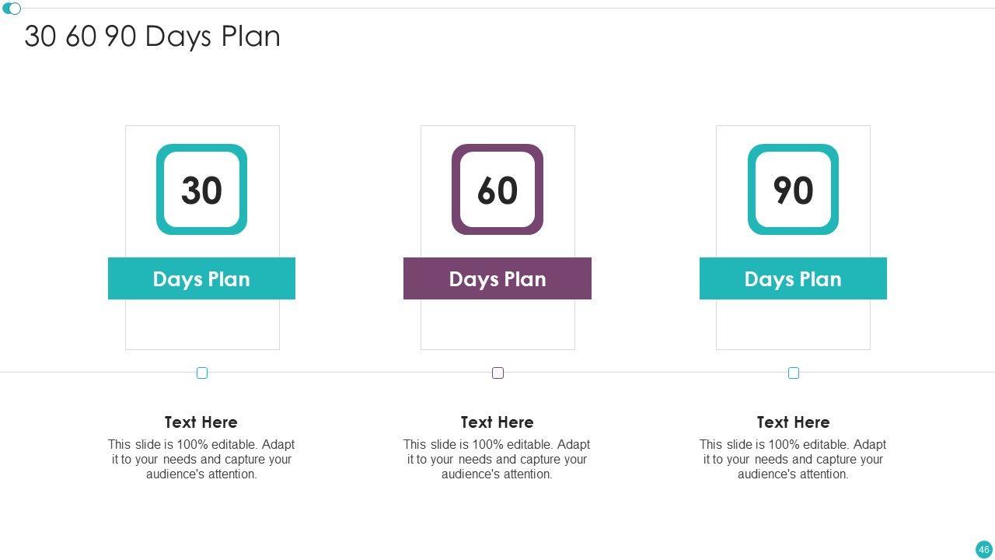This screenshot has width=995, height=560.
Task: Select the slide title 30 60 90 Days Plan
Action: (152, 37)
